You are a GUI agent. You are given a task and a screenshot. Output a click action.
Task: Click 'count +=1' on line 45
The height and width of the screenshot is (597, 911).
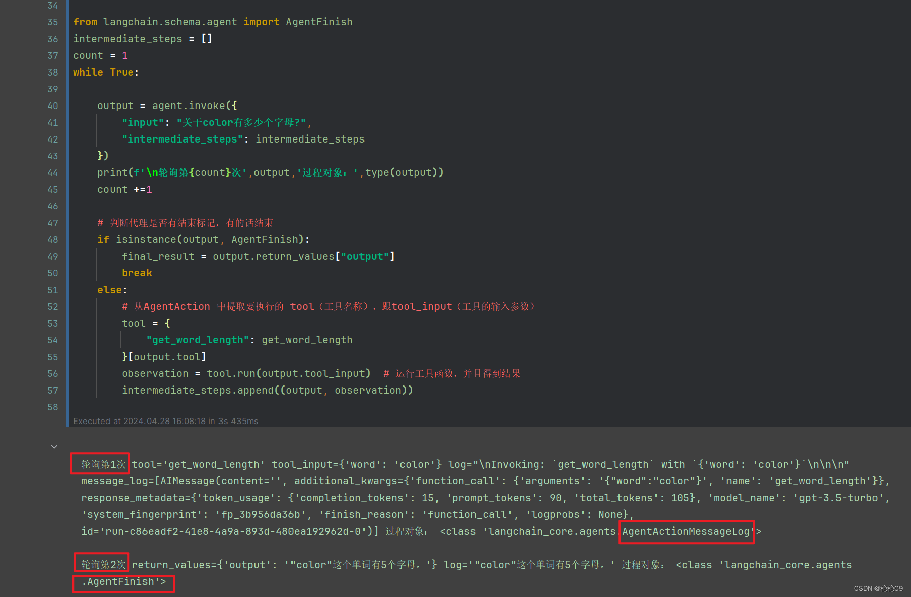pyautogui.click(x=125, y=190)
